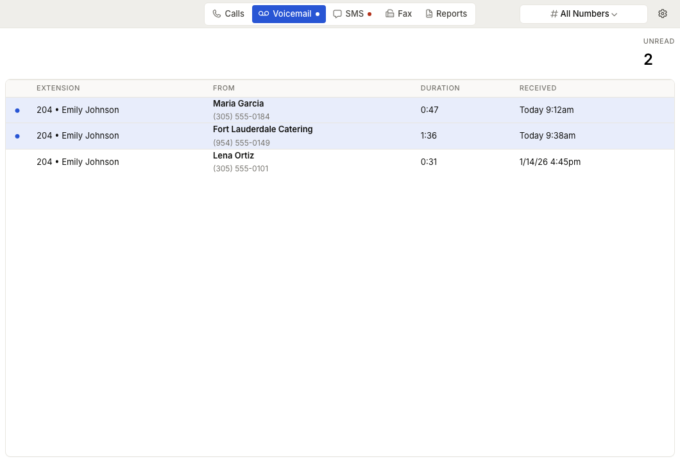The image size is (680, 462).
Task: Click extension 204 Emily Johnson in Lena Ortiz row
Action: [78, 162]
